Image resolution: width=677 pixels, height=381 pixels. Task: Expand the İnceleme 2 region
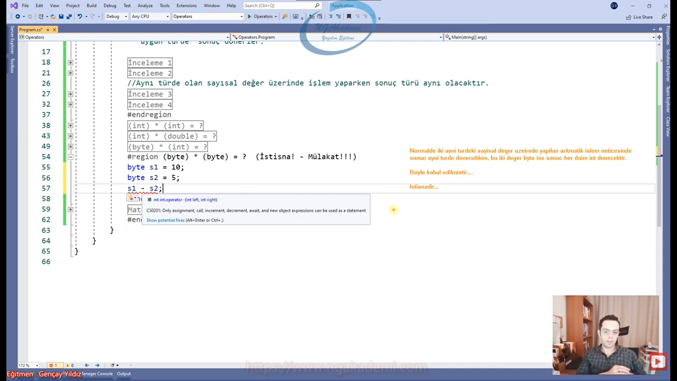coord(71,73)
